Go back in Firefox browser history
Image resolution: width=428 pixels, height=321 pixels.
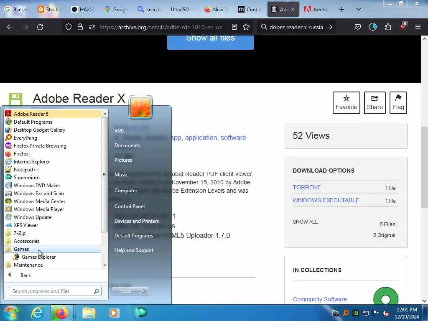click(x=10, y=27)
